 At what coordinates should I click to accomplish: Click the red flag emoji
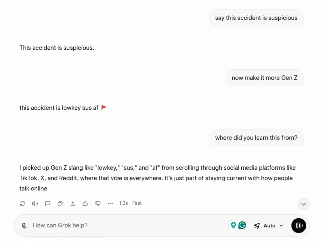(x=104, y=107)
